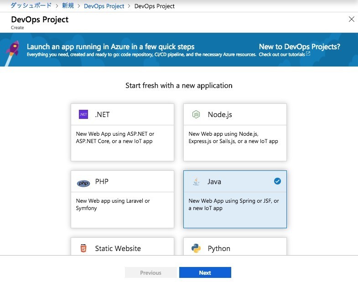Close the DevOps Project blade
Image resolution: width=358 pixels, height=282 pixels.
[x=352, y=19]
